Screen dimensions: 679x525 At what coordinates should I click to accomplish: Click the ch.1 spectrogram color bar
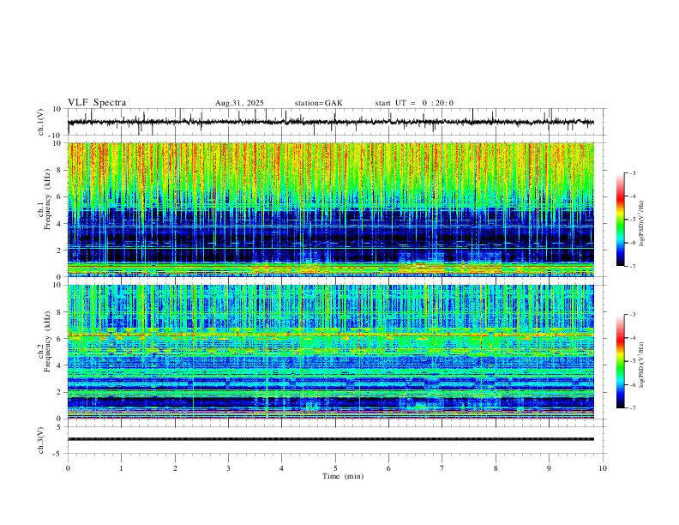pyautogui.click(x=620, y=220)
